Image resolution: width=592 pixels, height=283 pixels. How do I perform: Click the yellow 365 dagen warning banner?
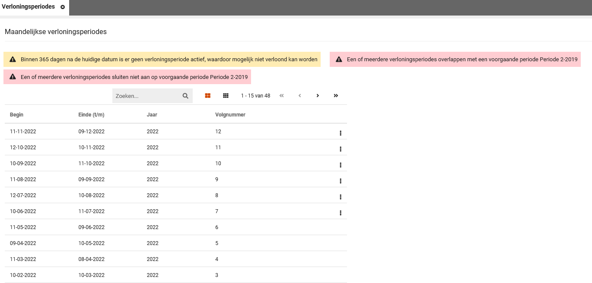pos(162,60)
